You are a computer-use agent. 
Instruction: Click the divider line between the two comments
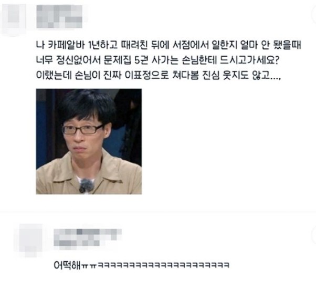coord(158,212)
